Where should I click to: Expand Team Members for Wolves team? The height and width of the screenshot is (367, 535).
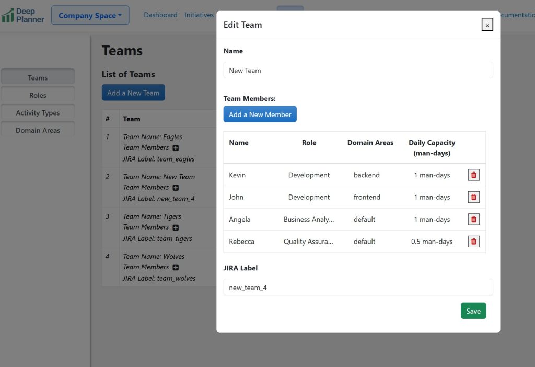tap(176, 267)
